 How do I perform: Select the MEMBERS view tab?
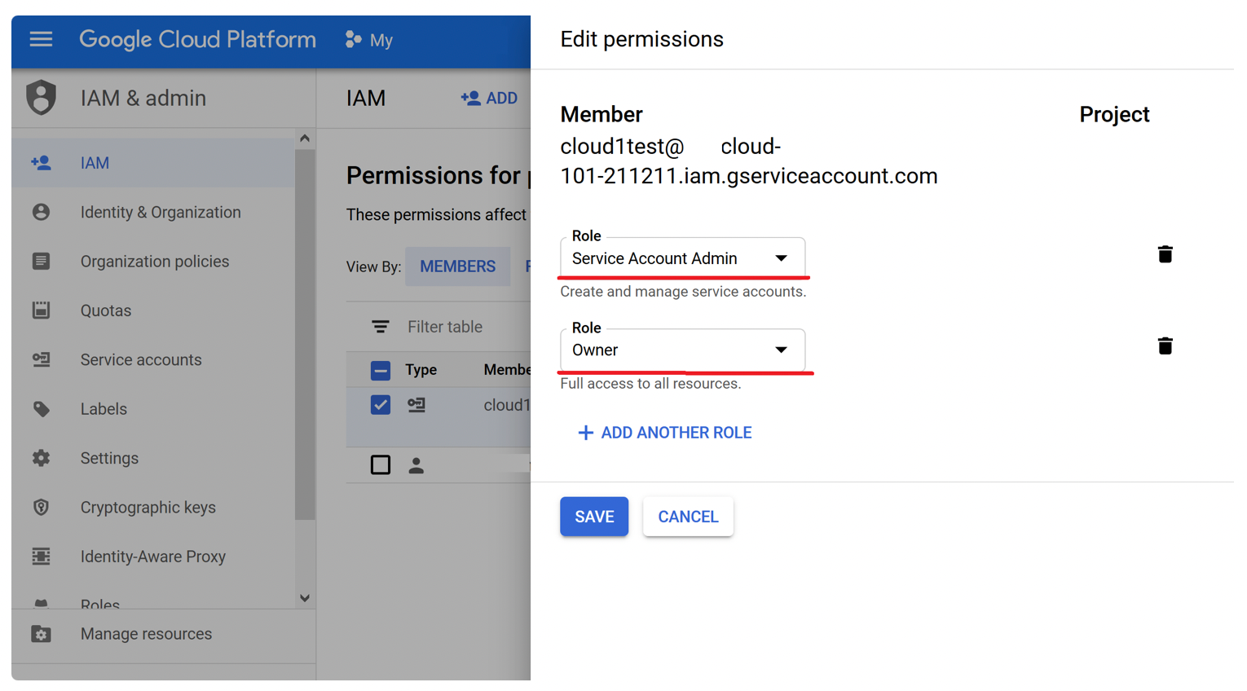(457, 266)
